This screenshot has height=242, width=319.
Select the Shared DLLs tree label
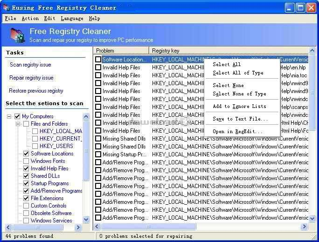(x=45, y=176)
